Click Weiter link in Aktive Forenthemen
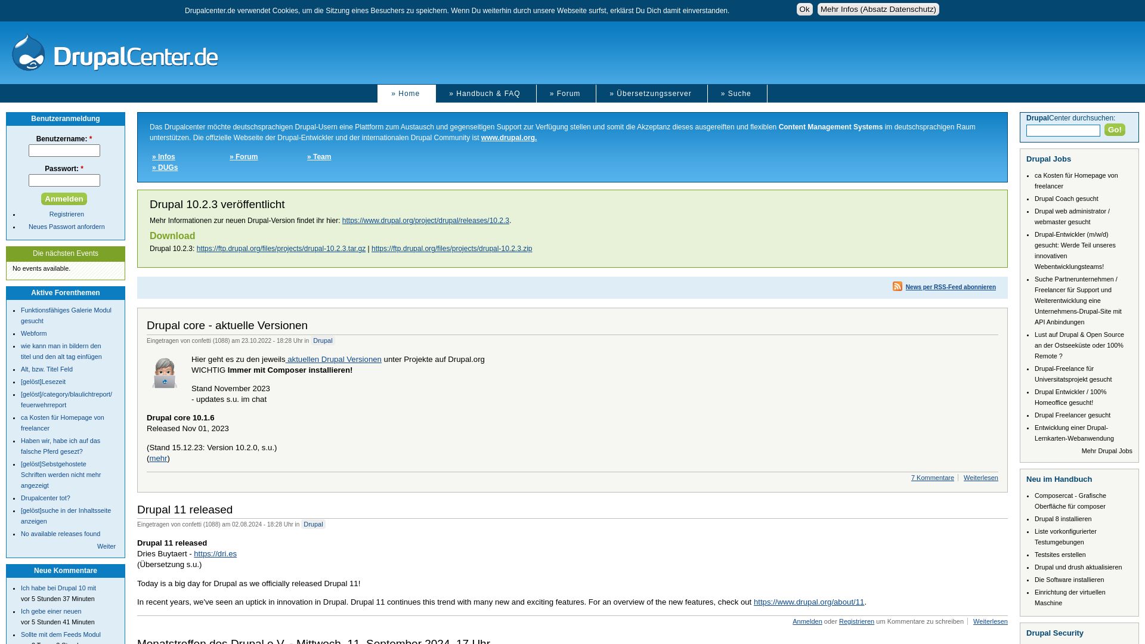Image resolution: width=1145 pixels, height=644 pixels. [106, 546]
